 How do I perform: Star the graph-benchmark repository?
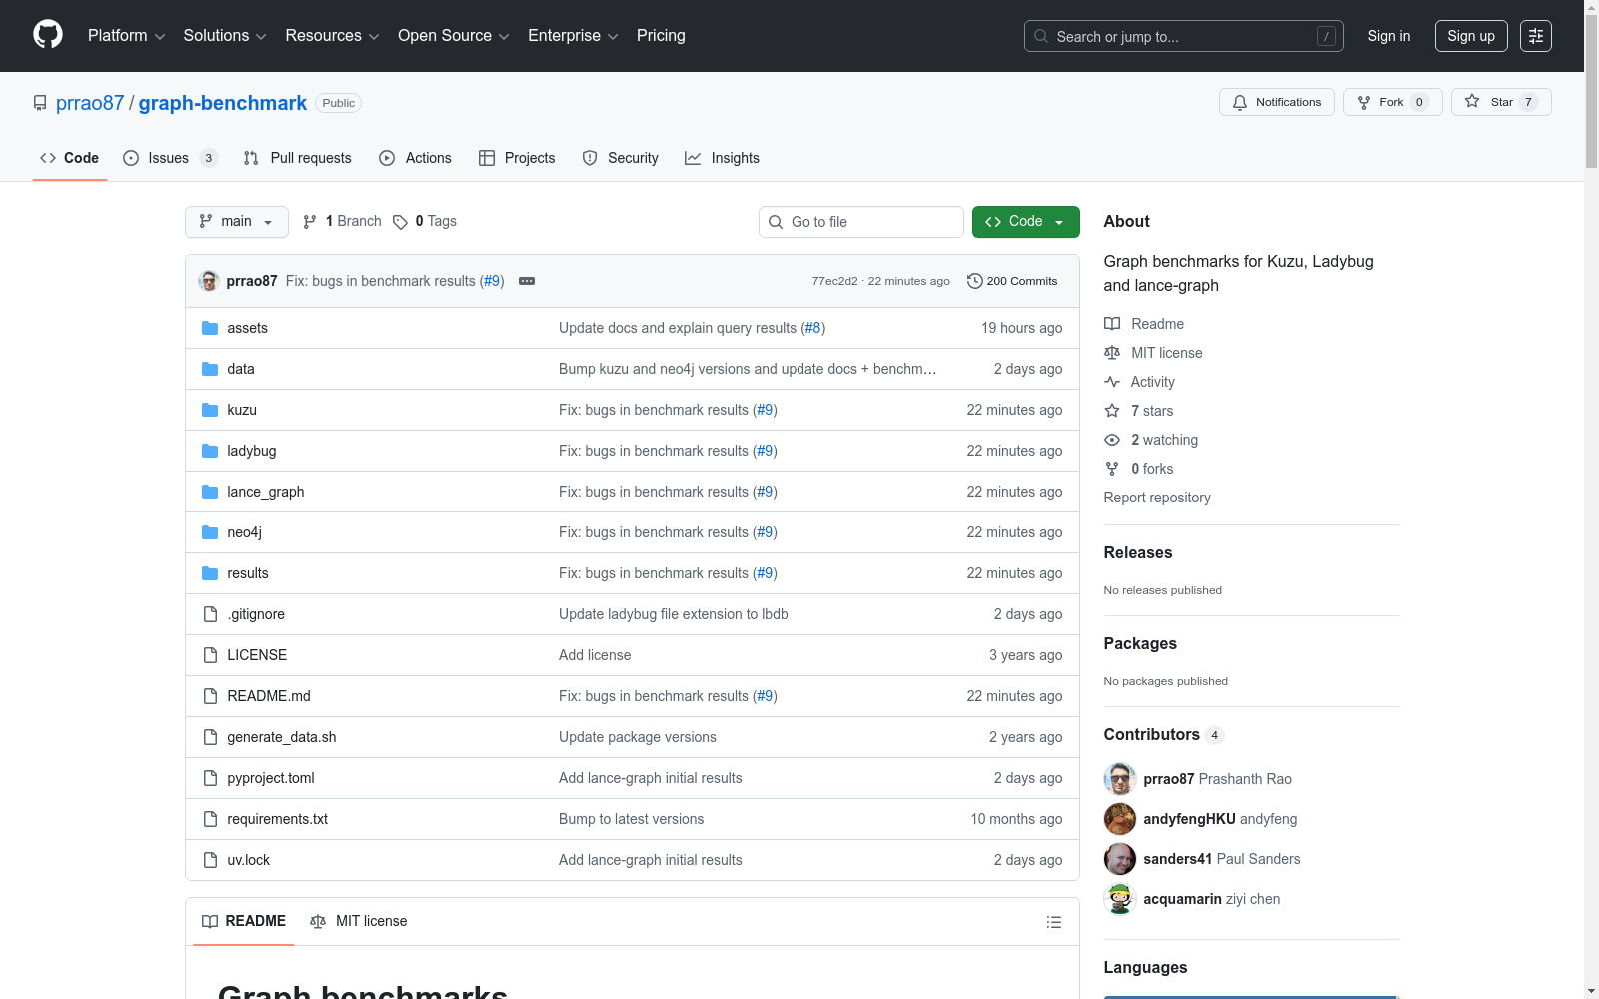[x=1501, y=102]
